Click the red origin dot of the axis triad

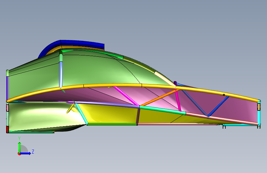tap(19, 154)
